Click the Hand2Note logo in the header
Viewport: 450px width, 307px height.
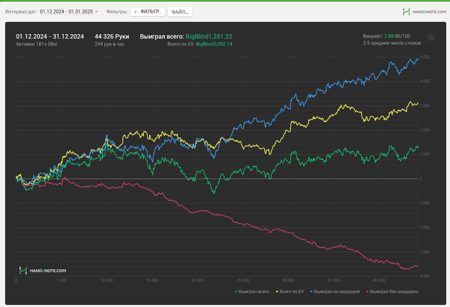[x=424, y=12]
